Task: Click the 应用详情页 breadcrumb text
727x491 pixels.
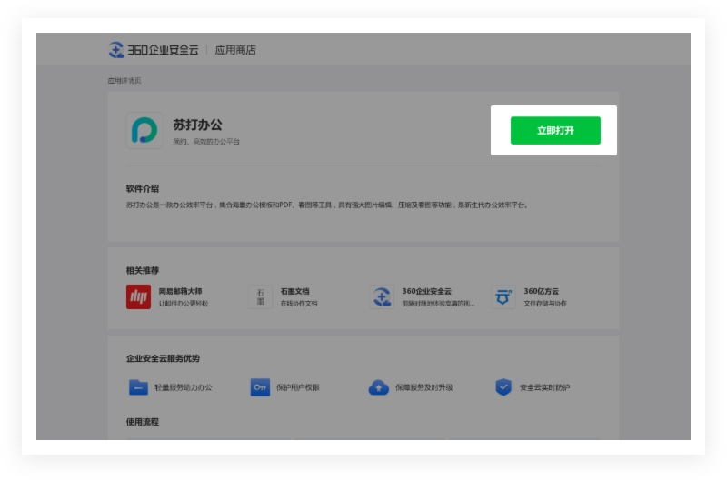Action: pos(124,81)
